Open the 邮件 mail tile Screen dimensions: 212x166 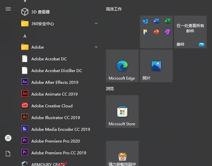190,32
